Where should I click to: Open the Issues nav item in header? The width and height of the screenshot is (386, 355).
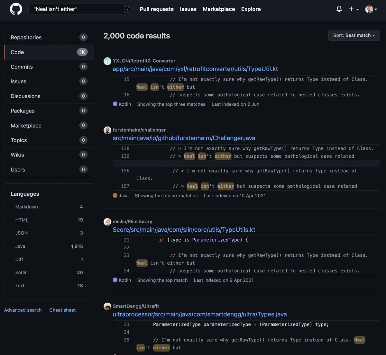point(188,9)
